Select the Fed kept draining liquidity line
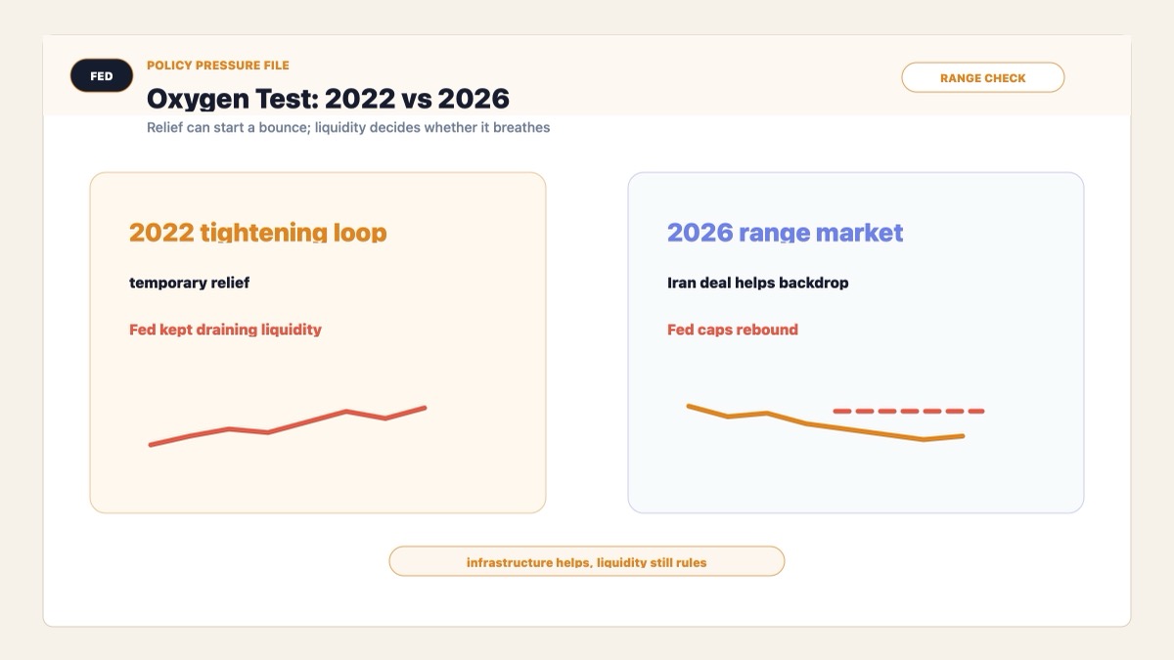The image size is (1174, 660). coord(225,330)
